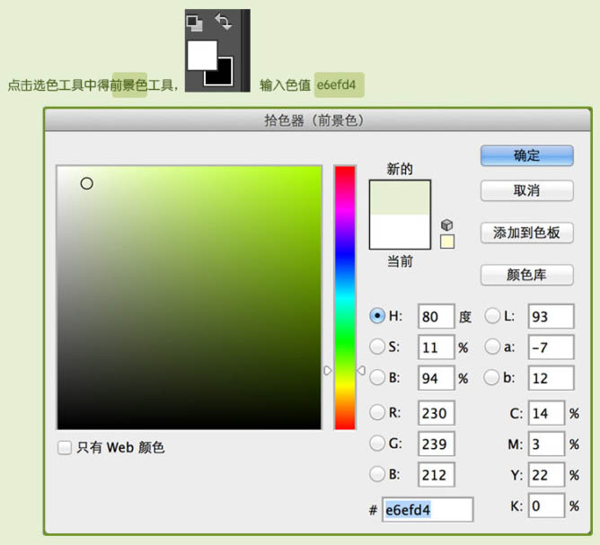Select the L lightness radio button
This screenshot has height=545, width=600.
click(492, 316)
